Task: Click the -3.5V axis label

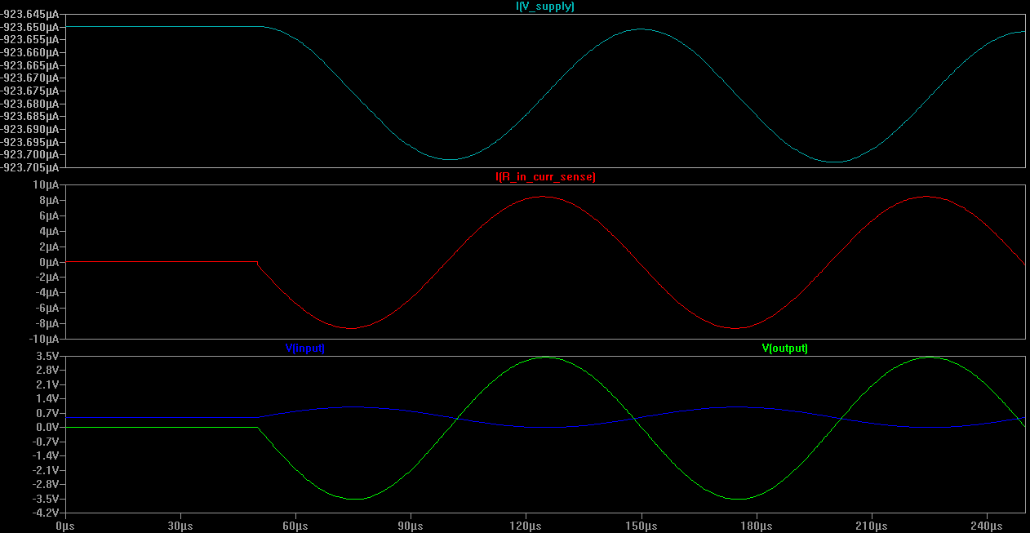Action: [x=46, y=499]
